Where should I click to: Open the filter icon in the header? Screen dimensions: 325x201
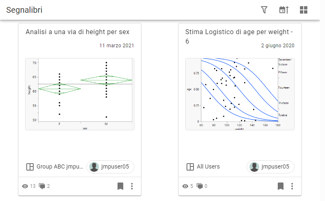[265, 10]
